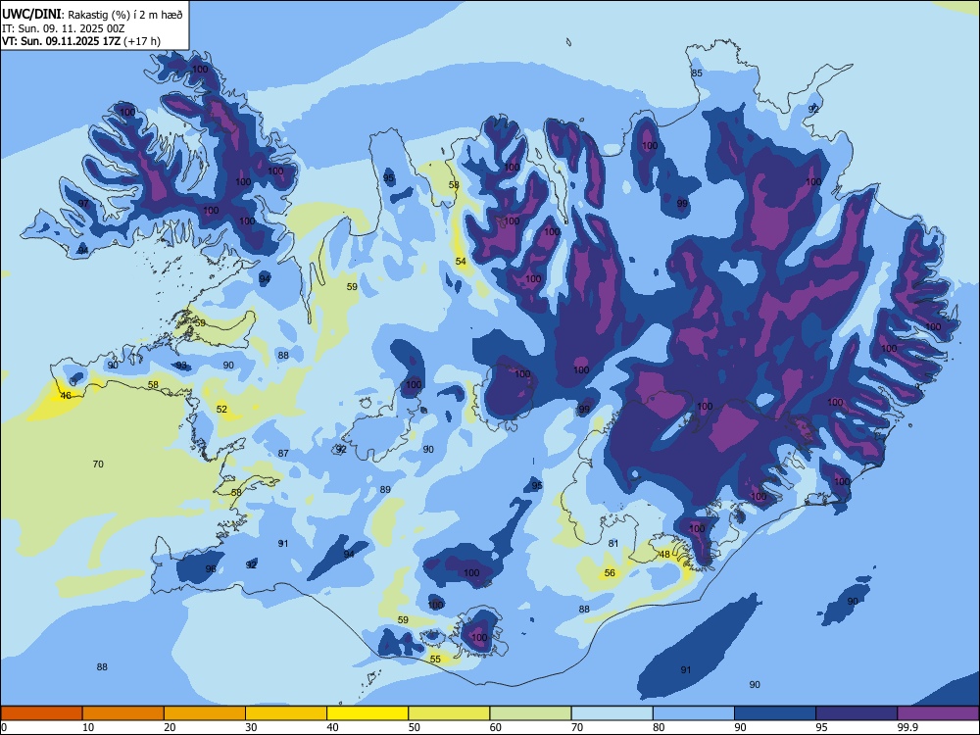Click the 'UWC/DINI' title text
Image resolution: width=980 pixels, height=735 pixels.
(31, 14)
